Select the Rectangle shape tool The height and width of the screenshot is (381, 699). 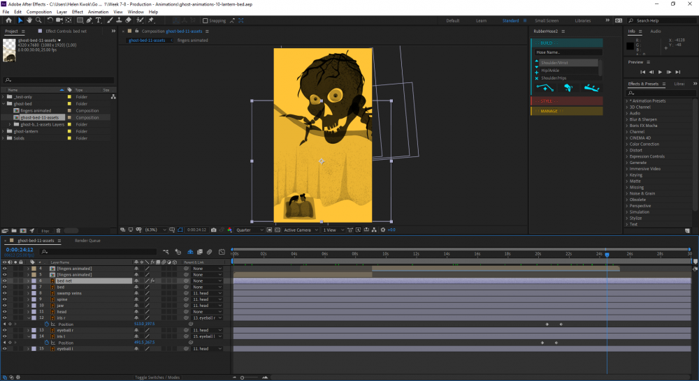point(80,20)
